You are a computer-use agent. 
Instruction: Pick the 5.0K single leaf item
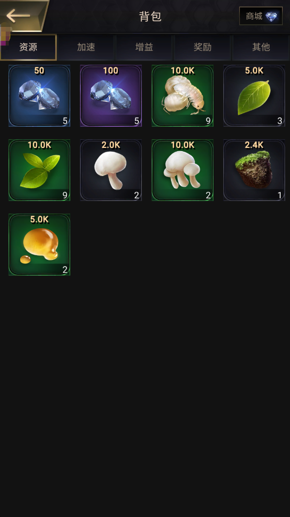tap(254, 96)
